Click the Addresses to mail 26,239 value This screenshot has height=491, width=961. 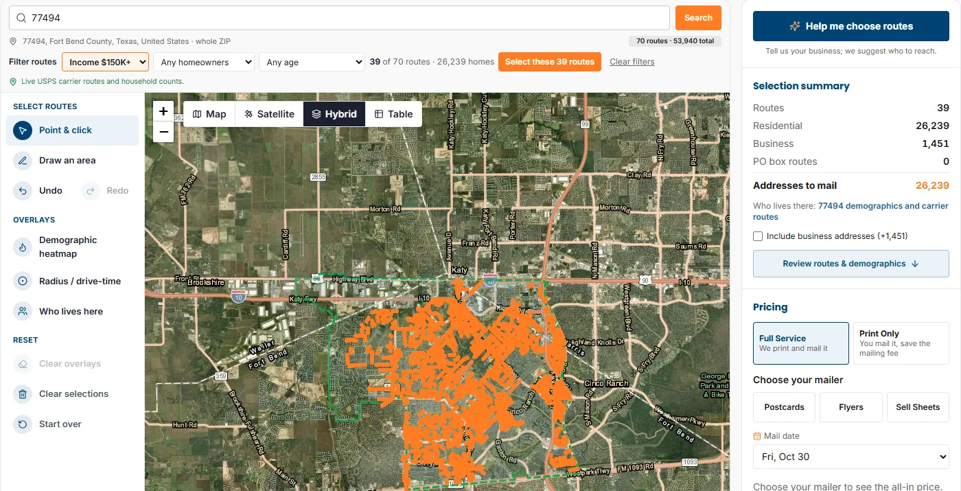pos(932,185)
